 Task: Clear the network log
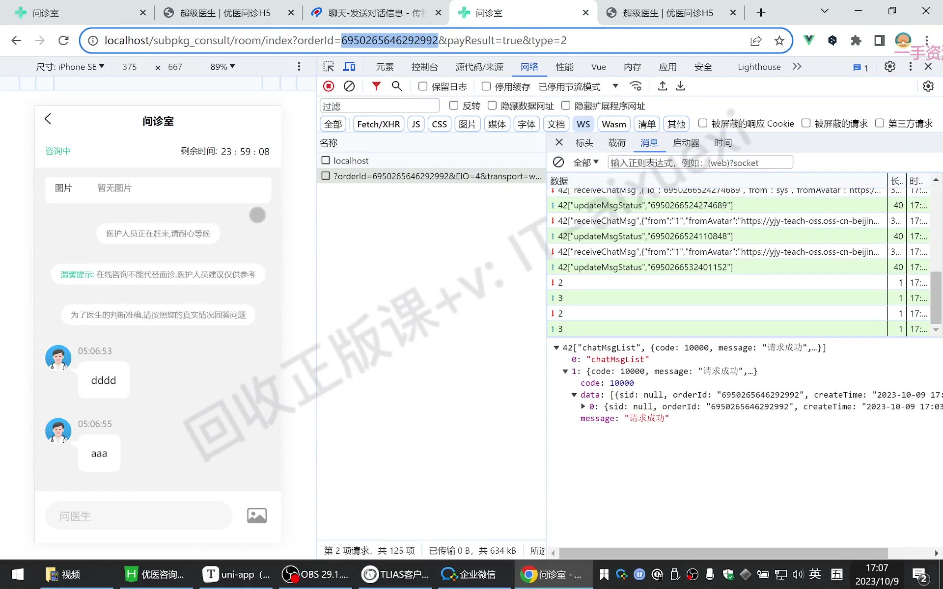point(349,86)
